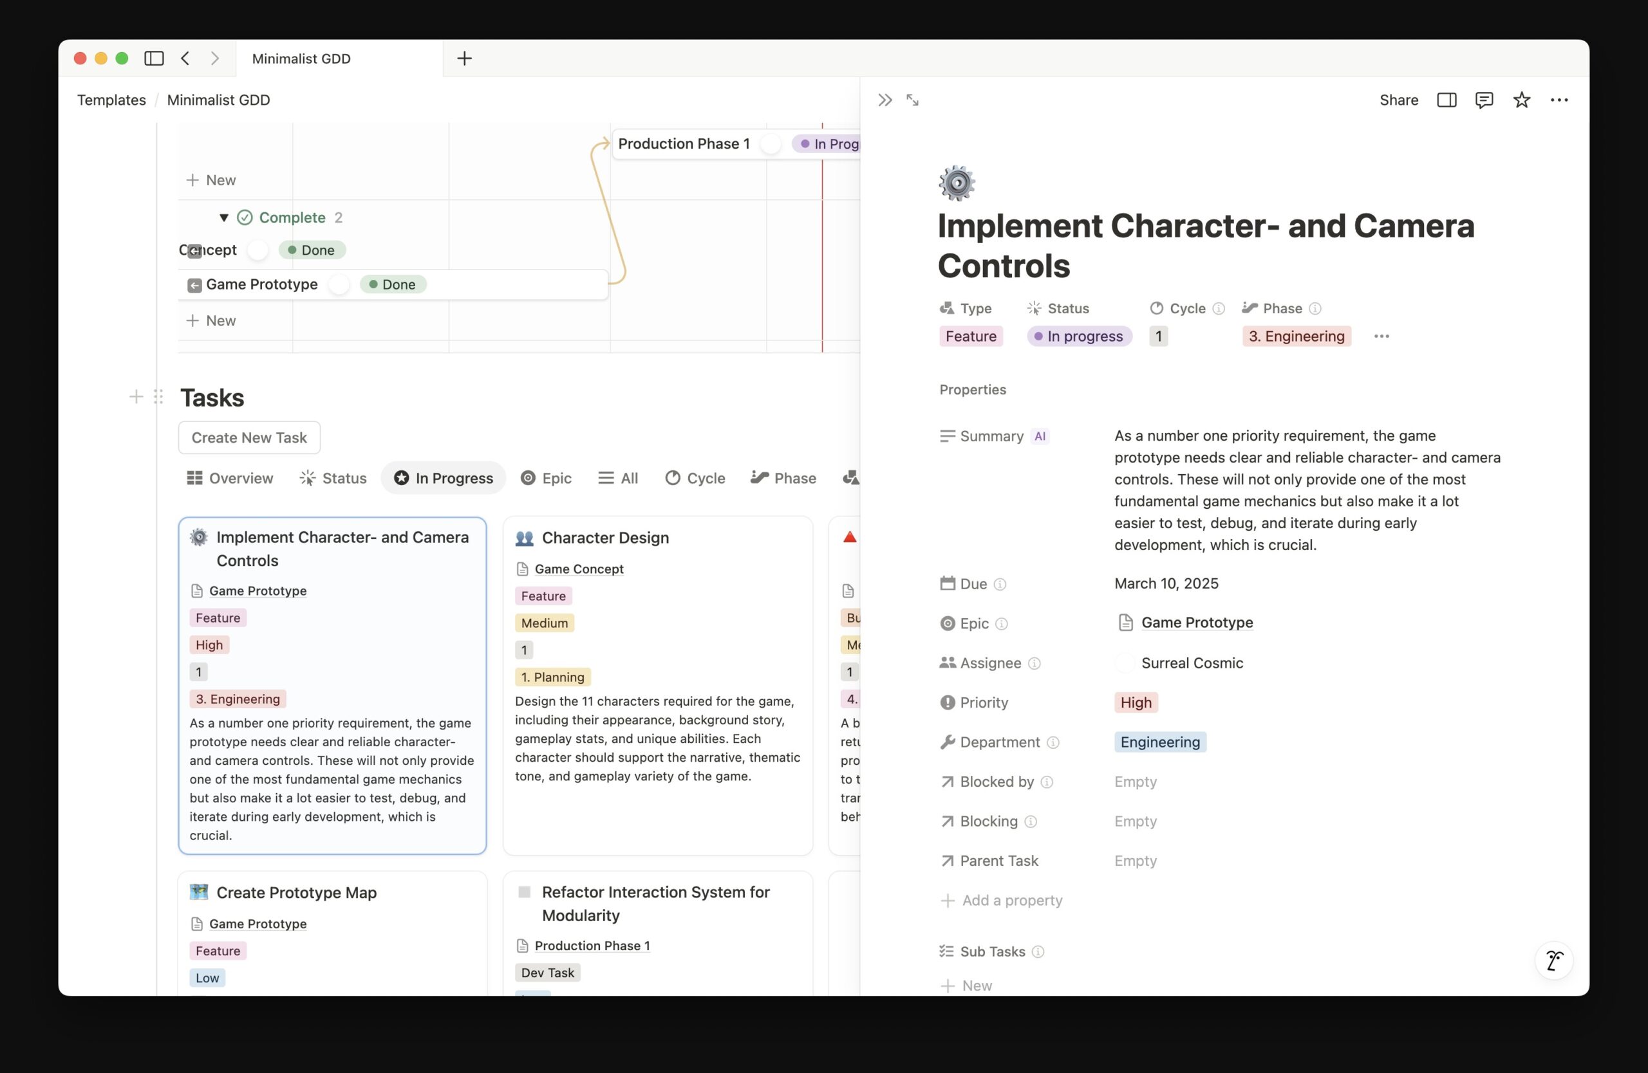Open the Phase info icon in header
Screen dimensions: 1648x1073
point(1315,309)
